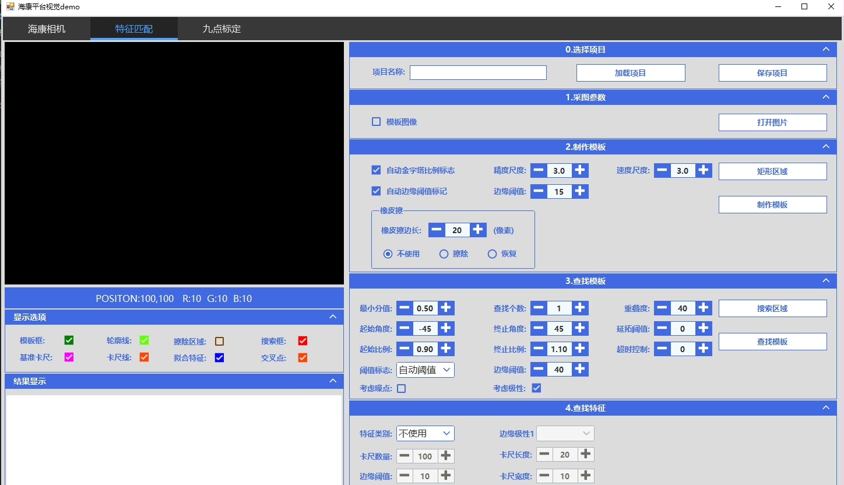Click the black image display area
Viewport: 844px width, 485px height.
[174, 163]
